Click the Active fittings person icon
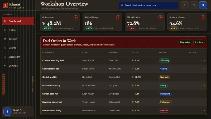The width and height of the screenshot is (211, 119). click(x=118, y=17)
